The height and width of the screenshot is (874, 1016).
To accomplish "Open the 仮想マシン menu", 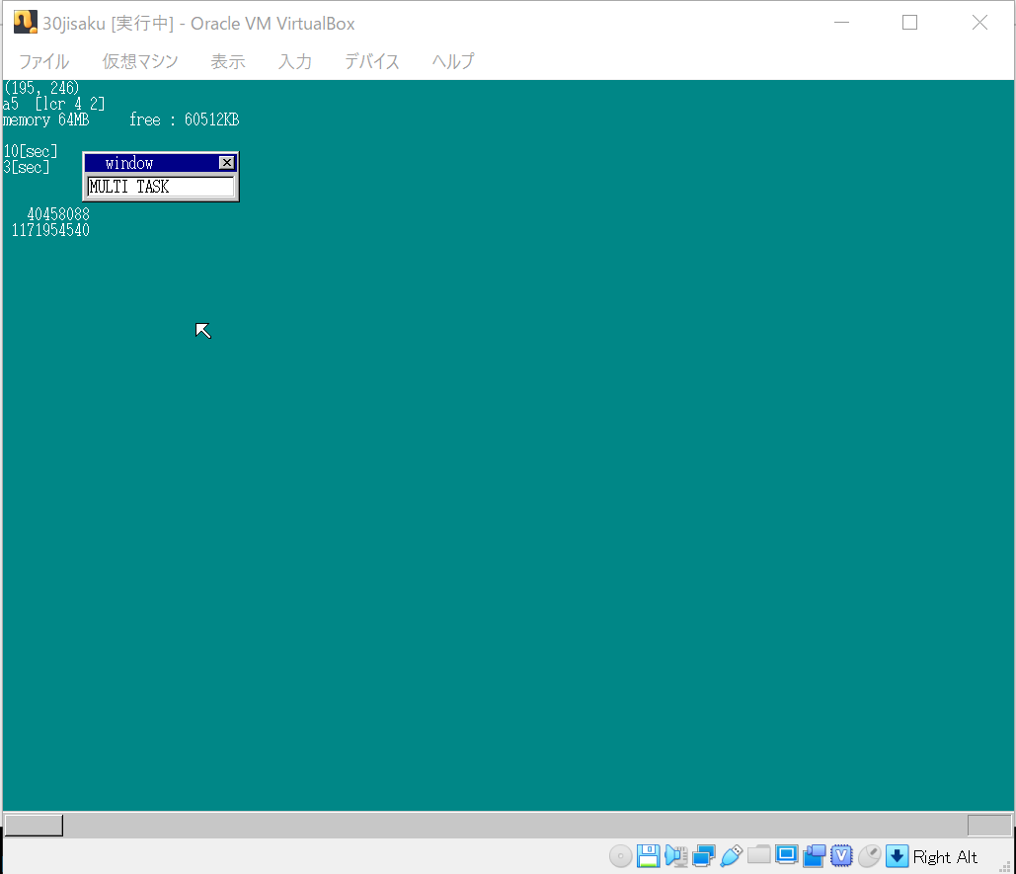I will (140, 61).
